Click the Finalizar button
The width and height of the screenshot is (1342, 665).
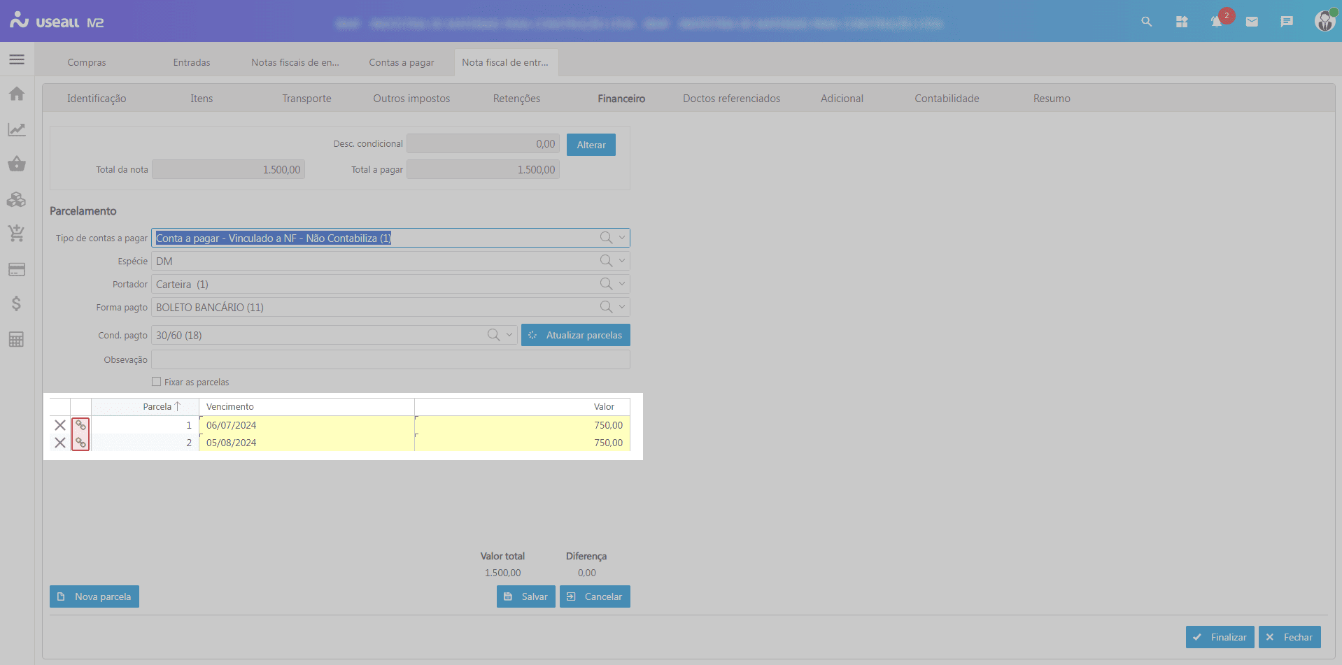[1220, 637]
